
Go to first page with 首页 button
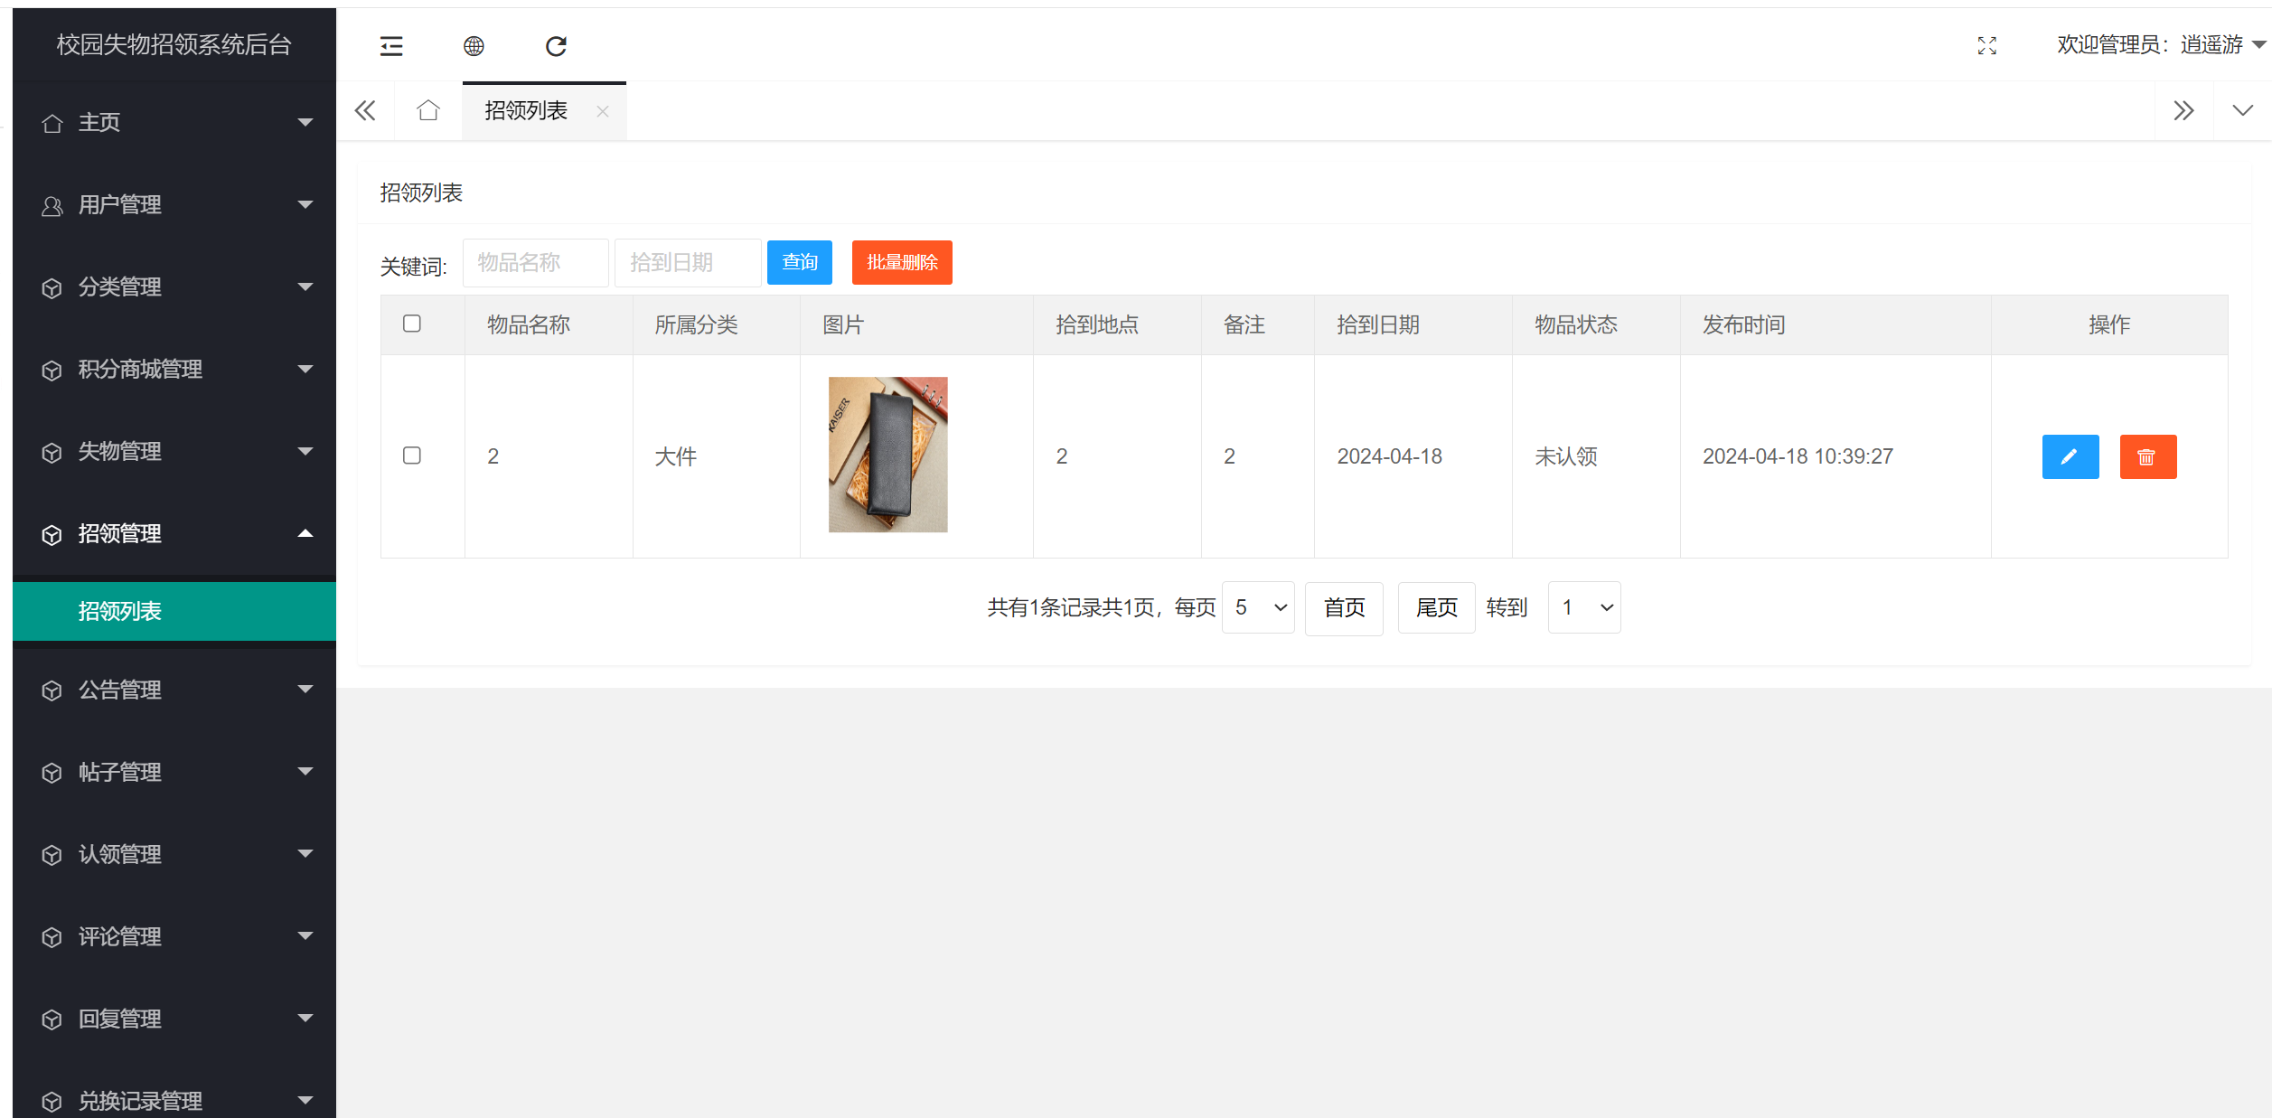1344,607
